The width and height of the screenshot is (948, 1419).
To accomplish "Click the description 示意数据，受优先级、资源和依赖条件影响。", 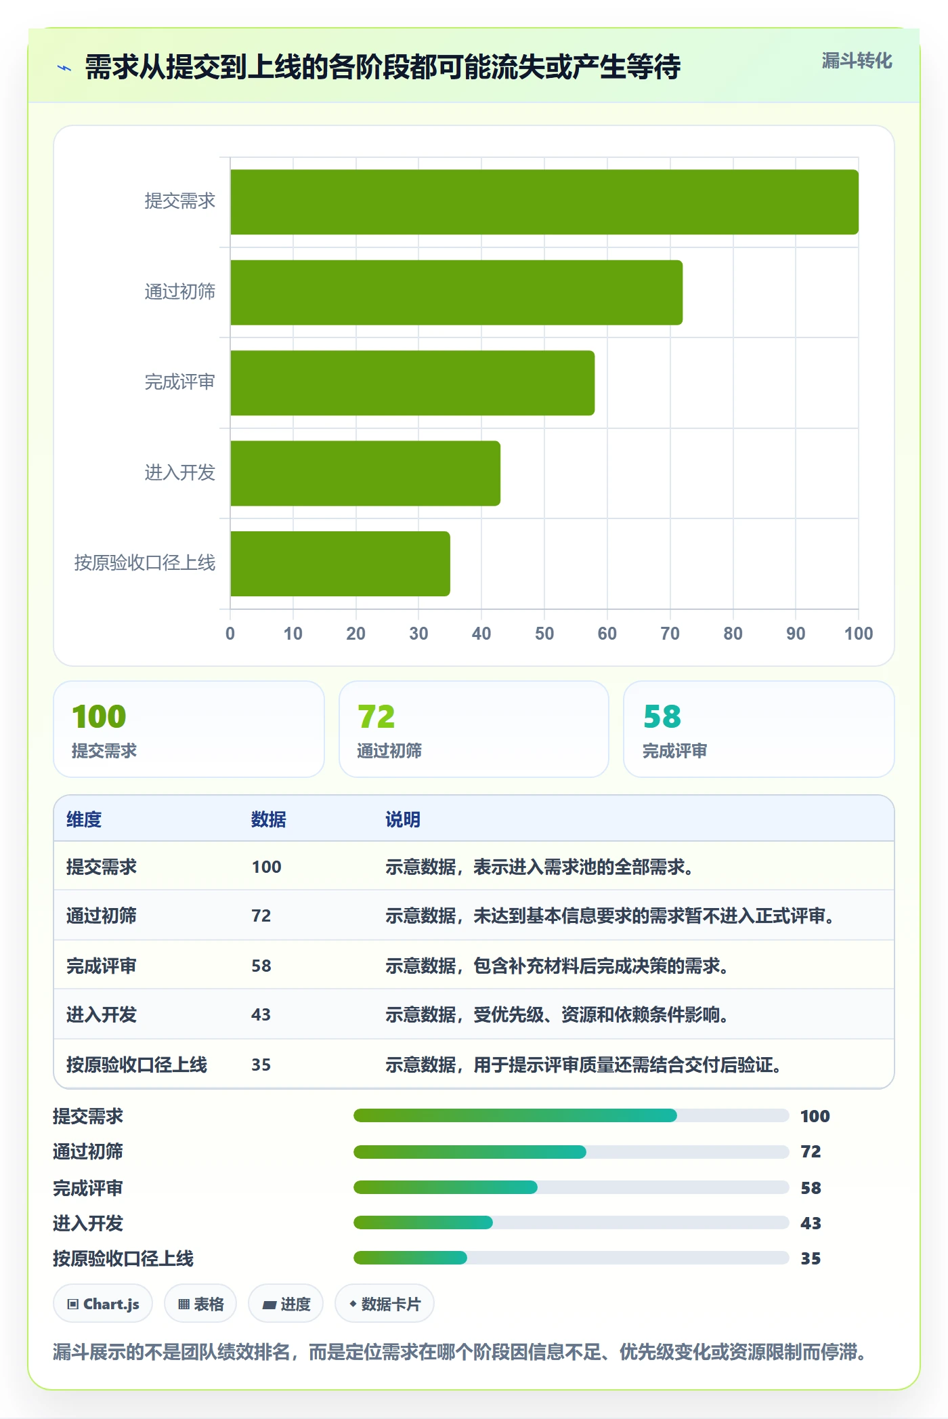I will tap(557, 1014).
